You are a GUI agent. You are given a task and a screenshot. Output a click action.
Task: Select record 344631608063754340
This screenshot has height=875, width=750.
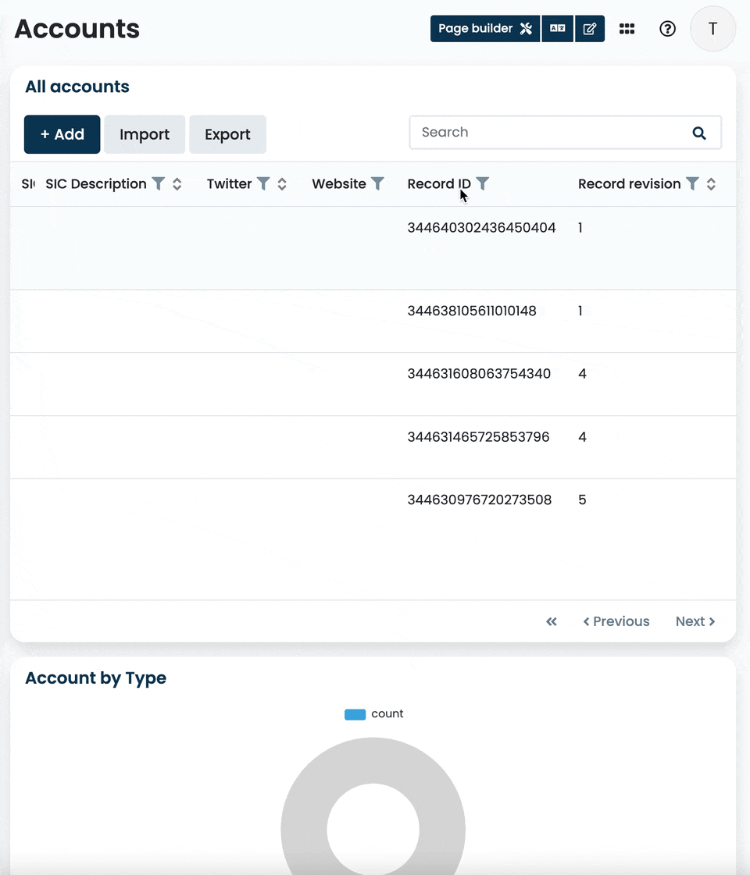479,374
